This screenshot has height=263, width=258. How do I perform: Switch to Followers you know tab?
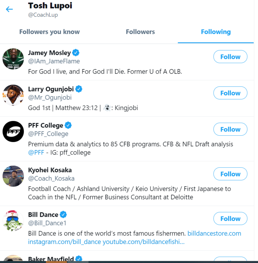click(49, 32)
